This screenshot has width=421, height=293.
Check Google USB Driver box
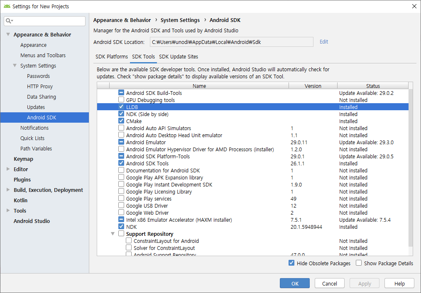(121, 206)
